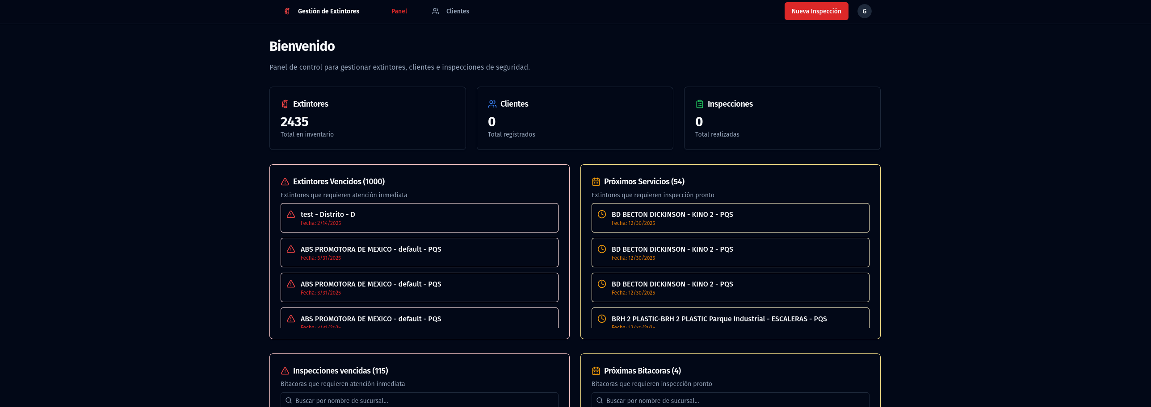Open the G user avatar menu

tap(864, 11)
